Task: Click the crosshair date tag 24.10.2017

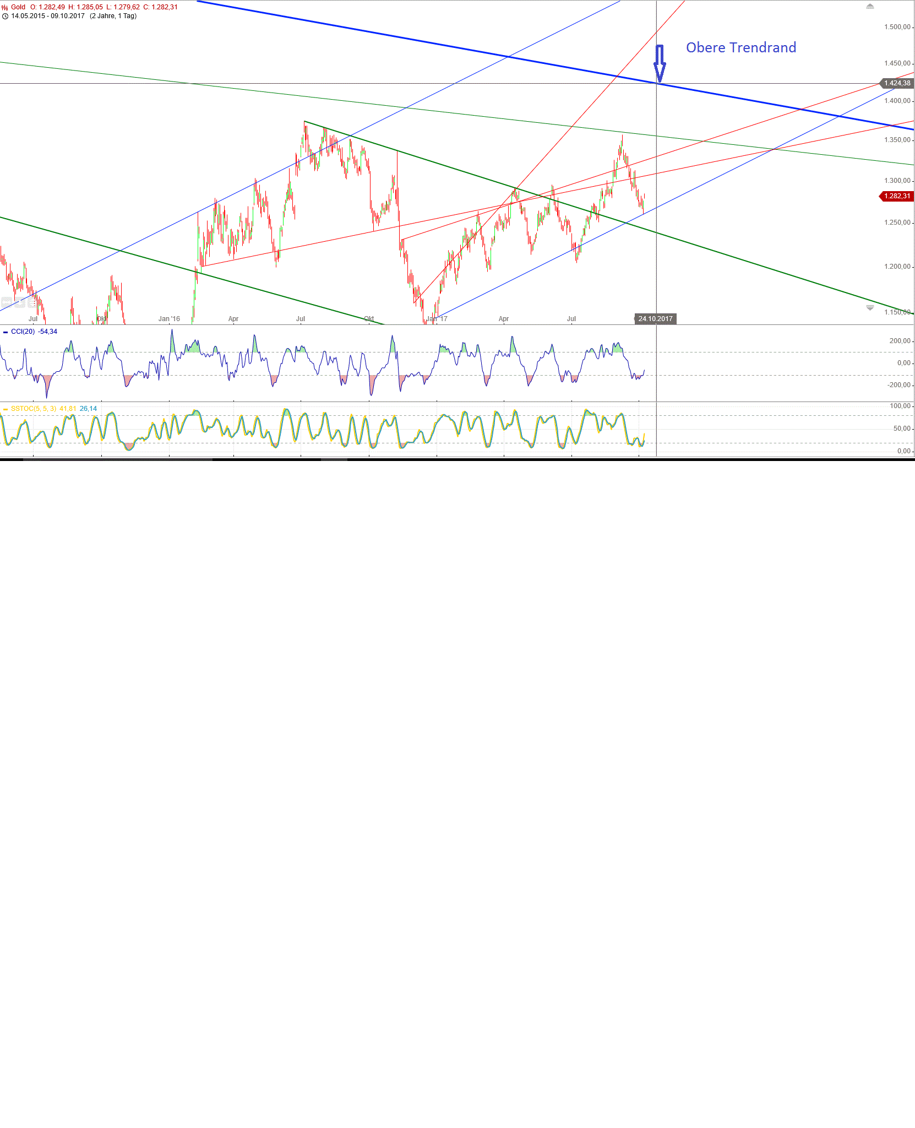Action: [655, 319]
